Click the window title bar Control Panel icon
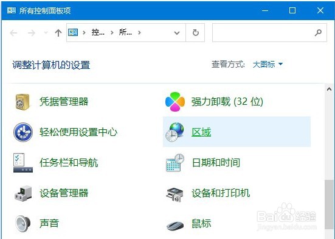 [x=12, y=10]
